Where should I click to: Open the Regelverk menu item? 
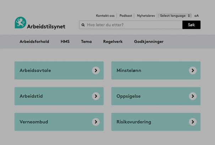113,41
